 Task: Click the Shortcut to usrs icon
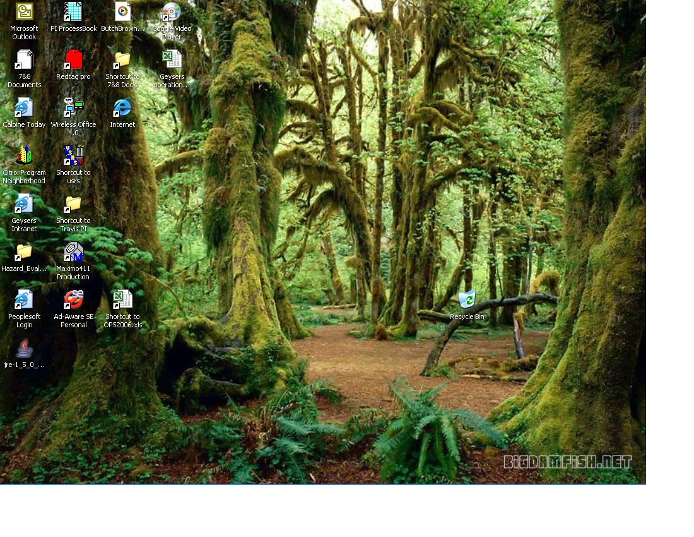point(73,156)
